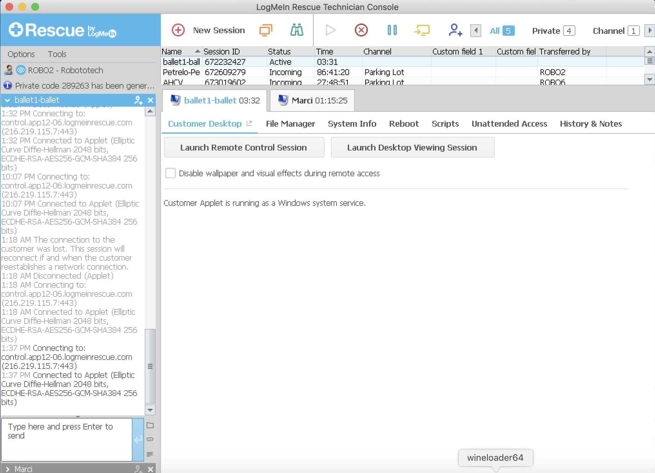
Task: Click Session ID column header
Action: [234, 52]
